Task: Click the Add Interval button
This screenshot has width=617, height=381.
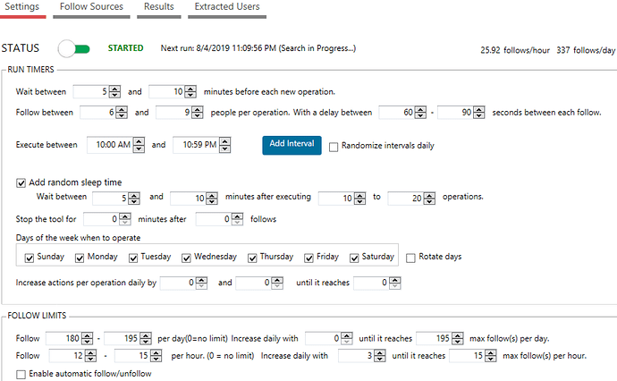Action: pos(292,145)
